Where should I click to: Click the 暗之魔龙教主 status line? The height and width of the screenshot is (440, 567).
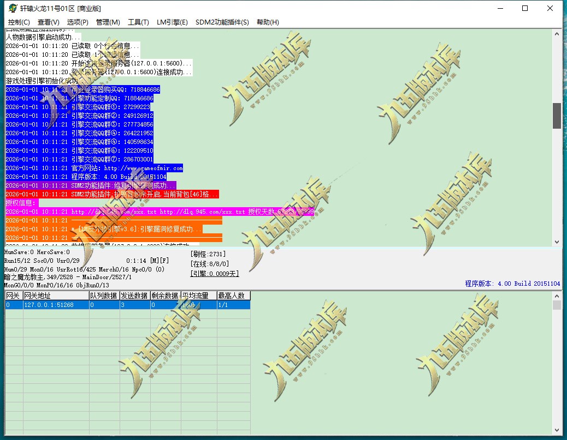pyautogui.click(x=68, y=277)
